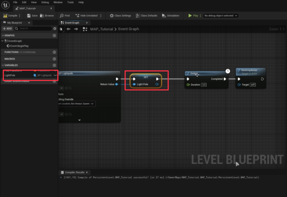Navigate forward in graph history

76,29
